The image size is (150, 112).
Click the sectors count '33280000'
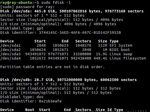[82, 54]
